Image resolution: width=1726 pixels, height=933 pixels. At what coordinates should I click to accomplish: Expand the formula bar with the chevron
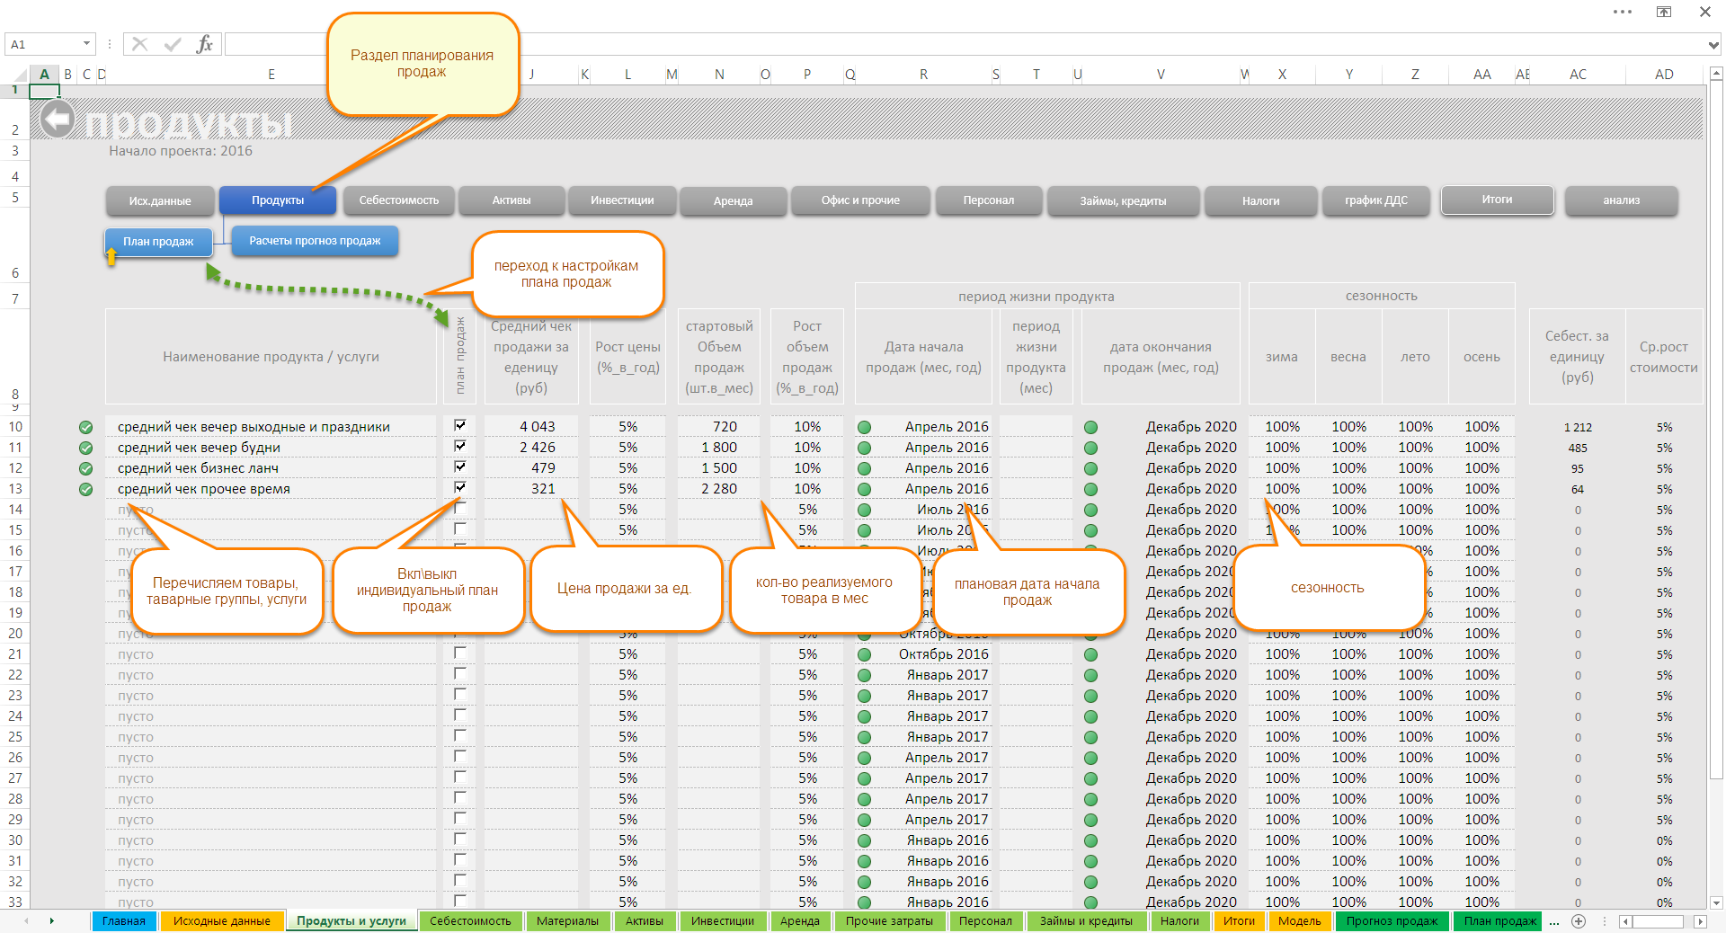tap(1713, 45)
